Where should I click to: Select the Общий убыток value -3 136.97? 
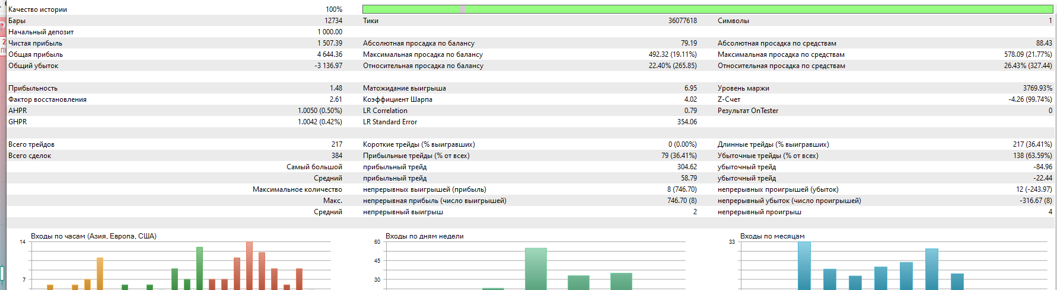[x=329, y=66]
